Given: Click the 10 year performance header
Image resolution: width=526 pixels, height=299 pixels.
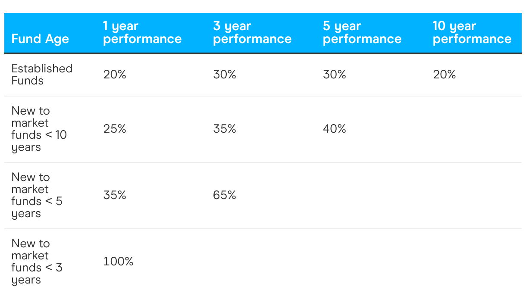Looking at the screenshot, I should click(472, 32).
